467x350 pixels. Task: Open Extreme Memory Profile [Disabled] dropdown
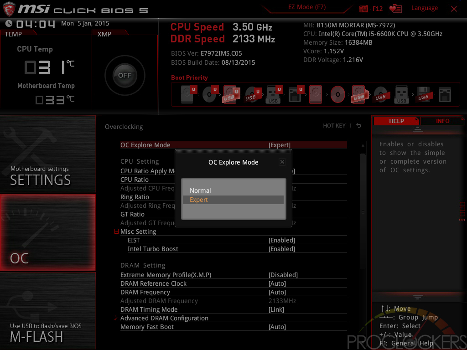(x=283, y=275)
